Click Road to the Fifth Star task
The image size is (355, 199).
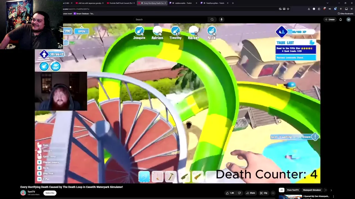[x=296, y=50]
